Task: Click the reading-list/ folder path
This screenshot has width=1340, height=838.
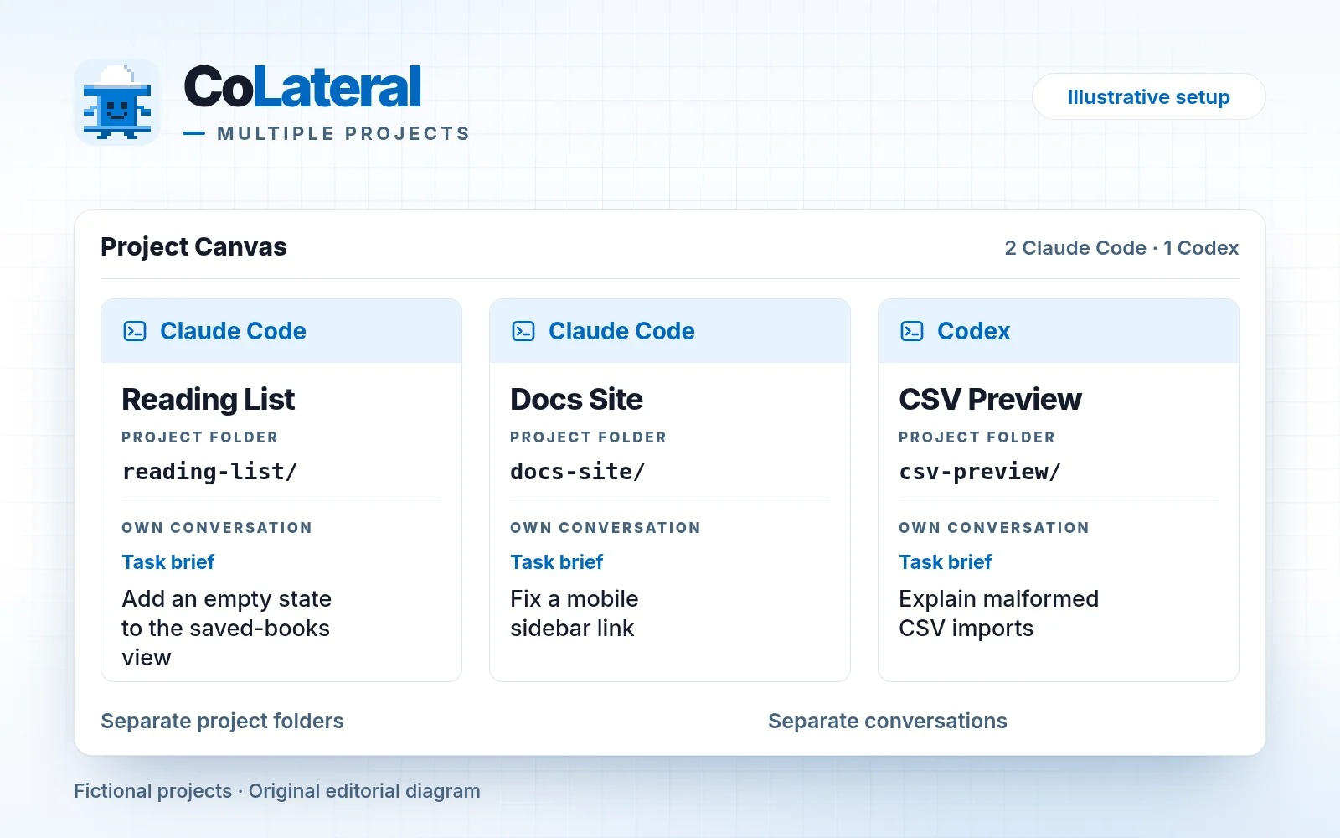Action: click(210, 472)
